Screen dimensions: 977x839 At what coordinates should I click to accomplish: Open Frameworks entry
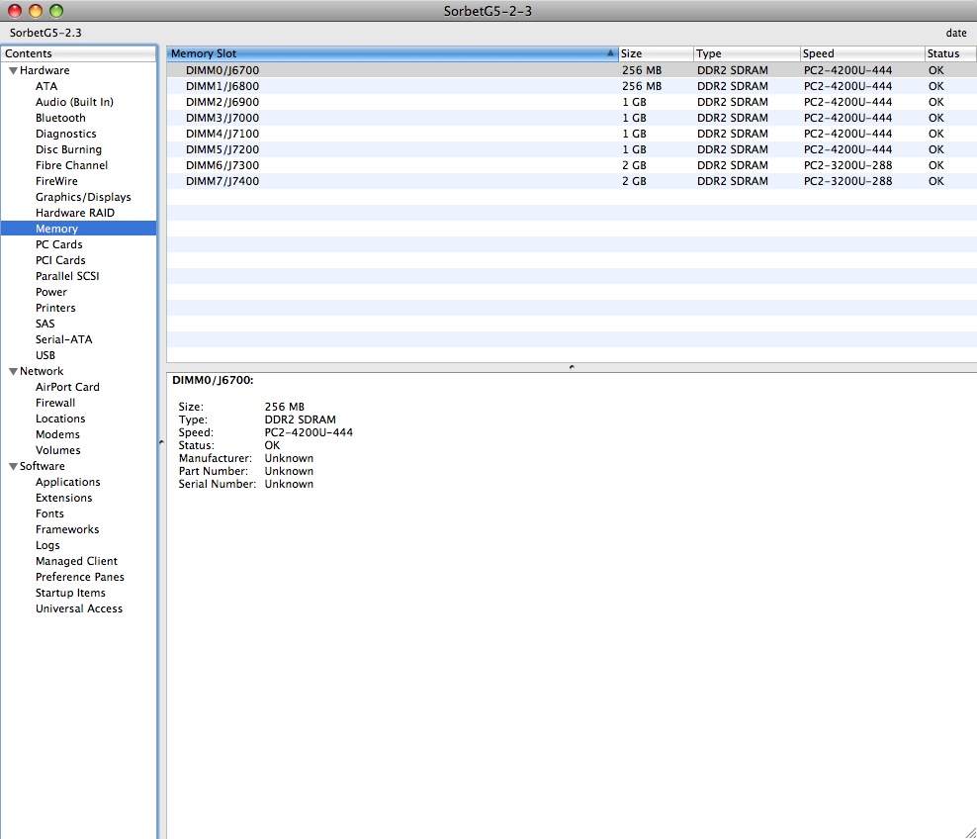[x=67, y=530]
